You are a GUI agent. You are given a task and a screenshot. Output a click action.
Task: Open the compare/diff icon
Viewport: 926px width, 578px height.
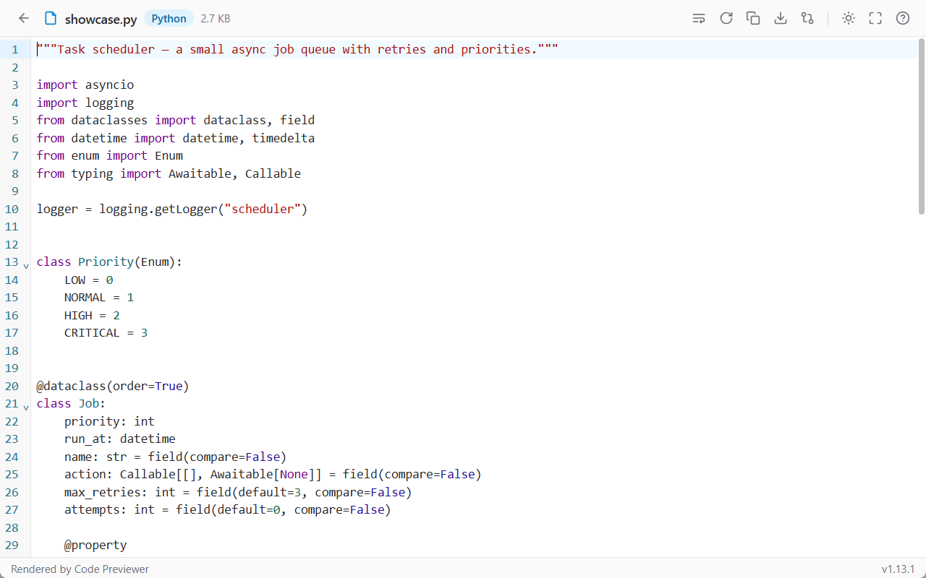click(807, 19)
